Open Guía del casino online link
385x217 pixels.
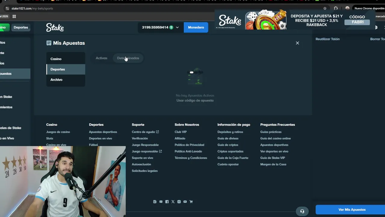pos(276,138)
